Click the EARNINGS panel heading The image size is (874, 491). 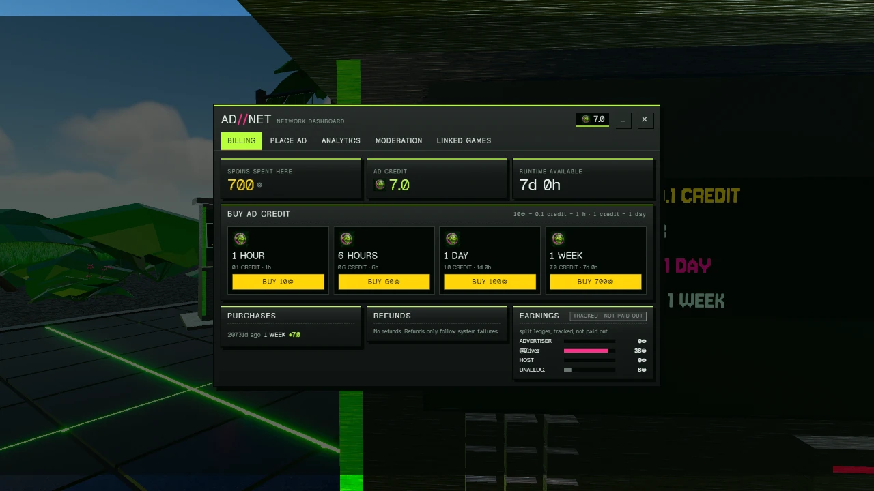[539, 316]
